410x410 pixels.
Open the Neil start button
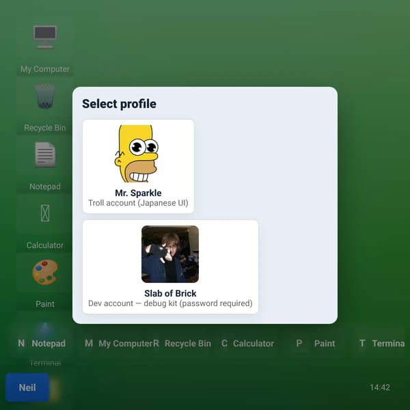tap(27, 387)
